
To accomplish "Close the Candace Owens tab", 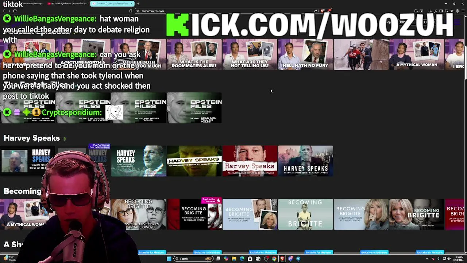I will pyautogui.click(x=132, y=4).
